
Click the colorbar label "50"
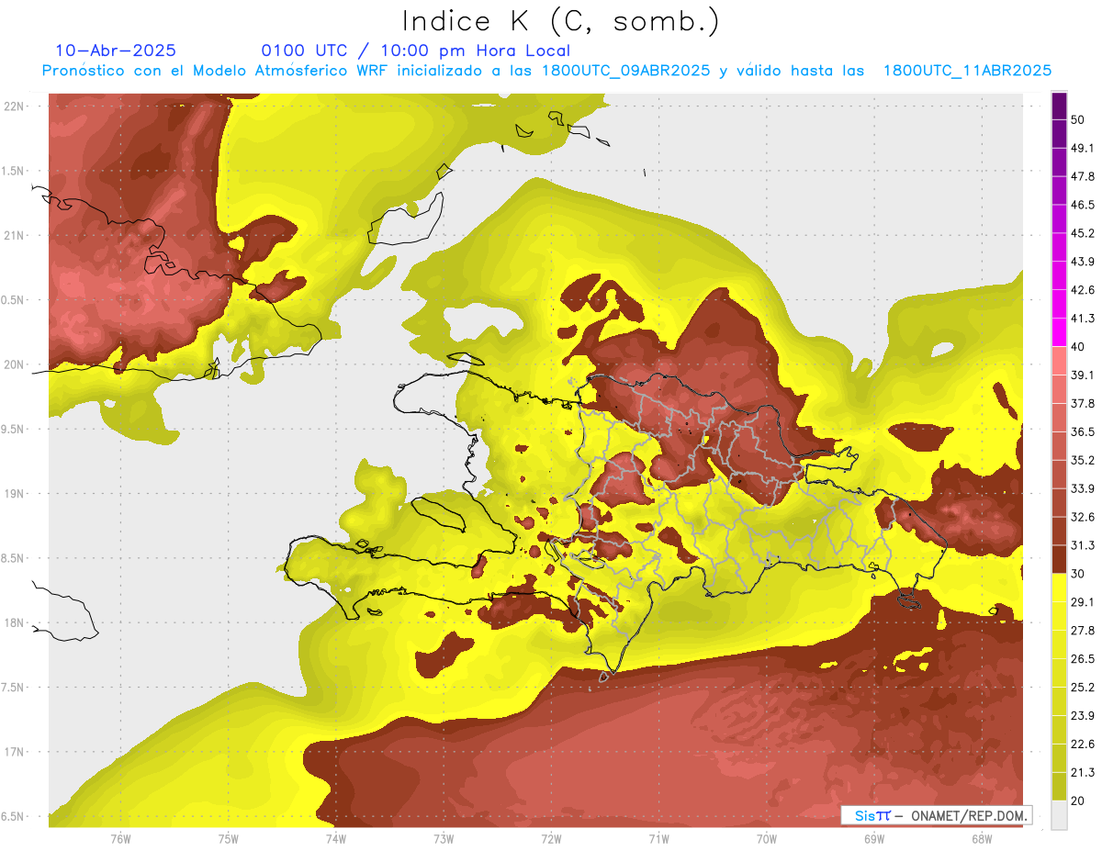pyautogui.click(x=1077, y=119)
